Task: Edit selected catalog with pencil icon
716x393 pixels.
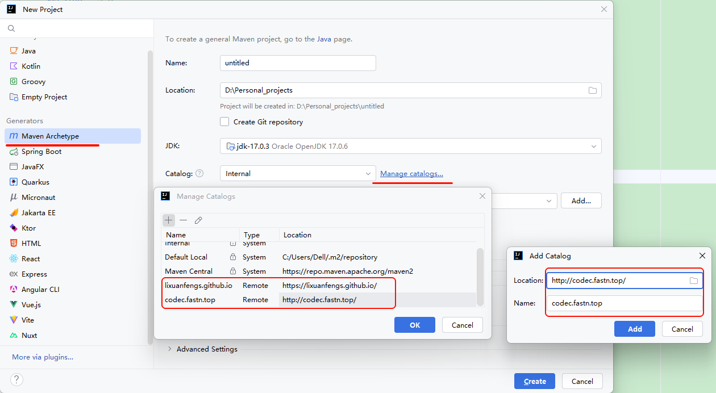Action: click(x=198, y=220)
